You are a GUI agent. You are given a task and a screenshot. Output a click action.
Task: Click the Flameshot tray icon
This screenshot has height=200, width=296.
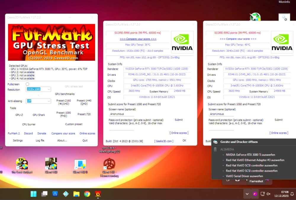[x=255, y=194]
